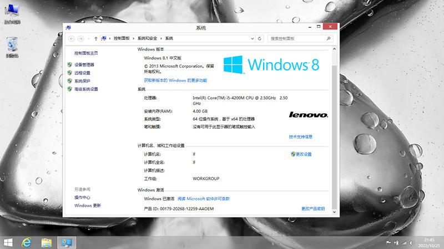Image resolution: width=444 pixels, height=249 pixels.
Task: Open the network signal tray icon
Action: click(404, 243)
